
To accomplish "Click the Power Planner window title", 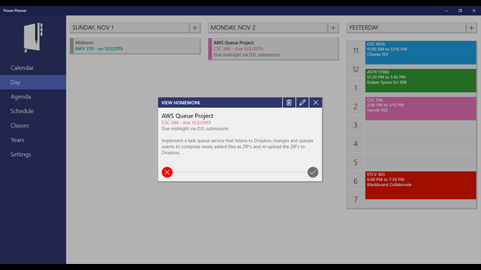I will tap(15, 10).
